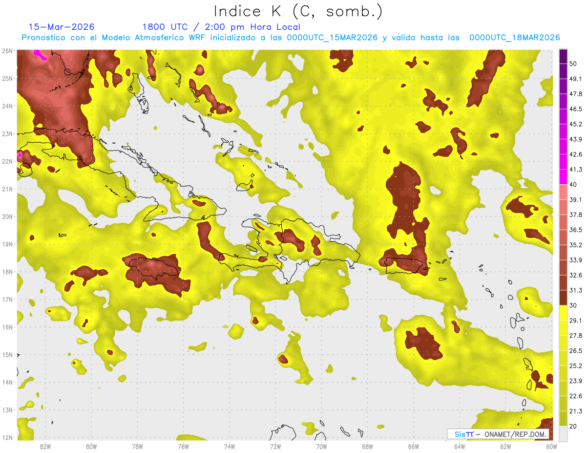Screen dimensions: 586x453
Task: Click the 72W longitude label
Action: click(275, 446)
